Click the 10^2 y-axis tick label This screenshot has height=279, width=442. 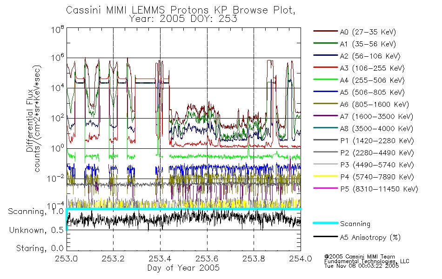(x=58, y=118)
